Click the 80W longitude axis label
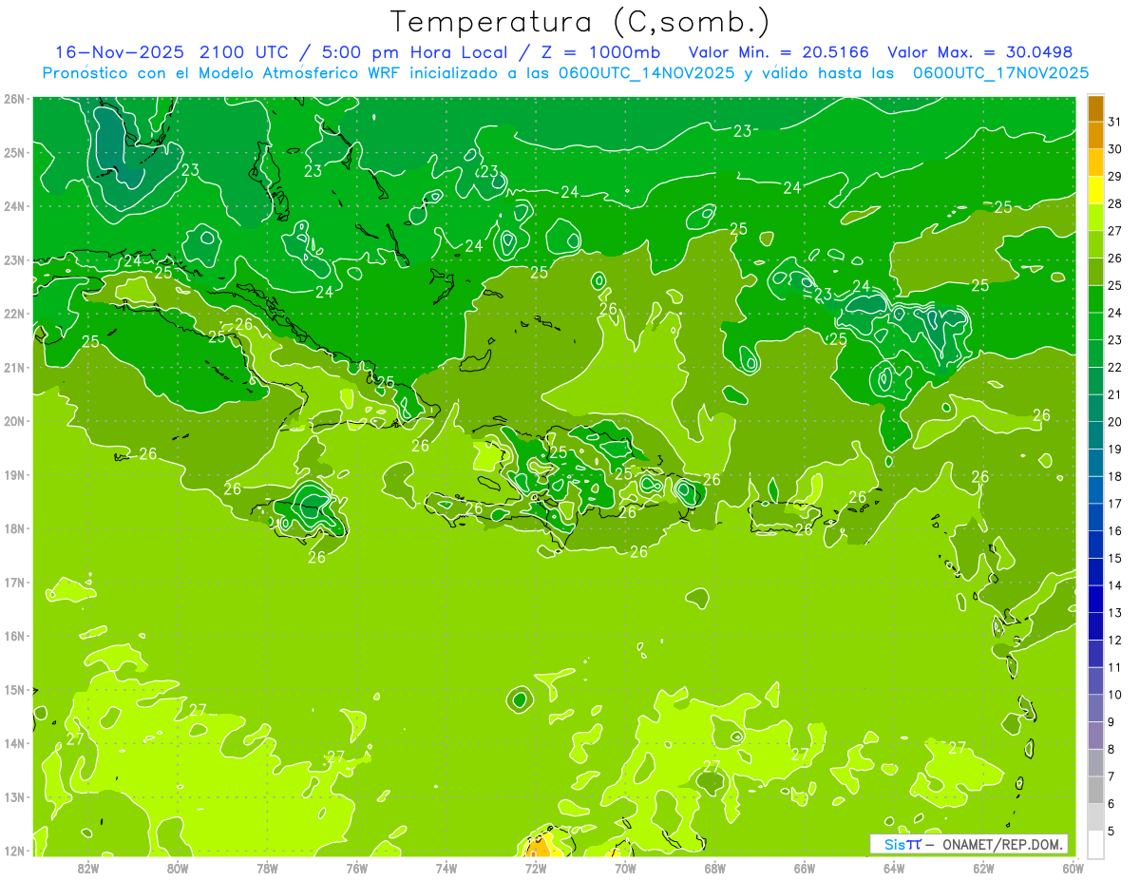 click(178, 868)
